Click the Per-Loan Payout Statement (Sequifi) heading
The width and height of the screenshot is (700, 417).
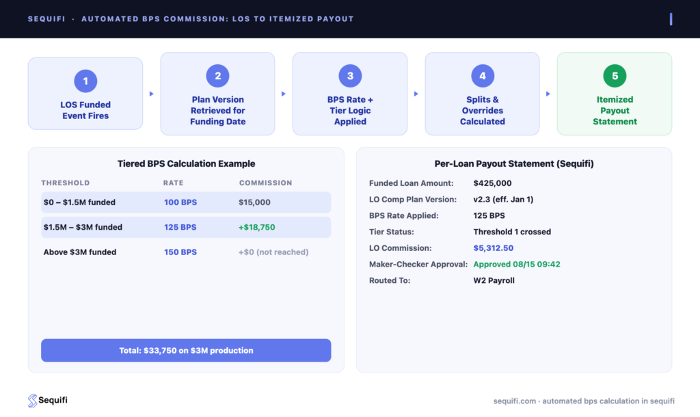[514, 163]
